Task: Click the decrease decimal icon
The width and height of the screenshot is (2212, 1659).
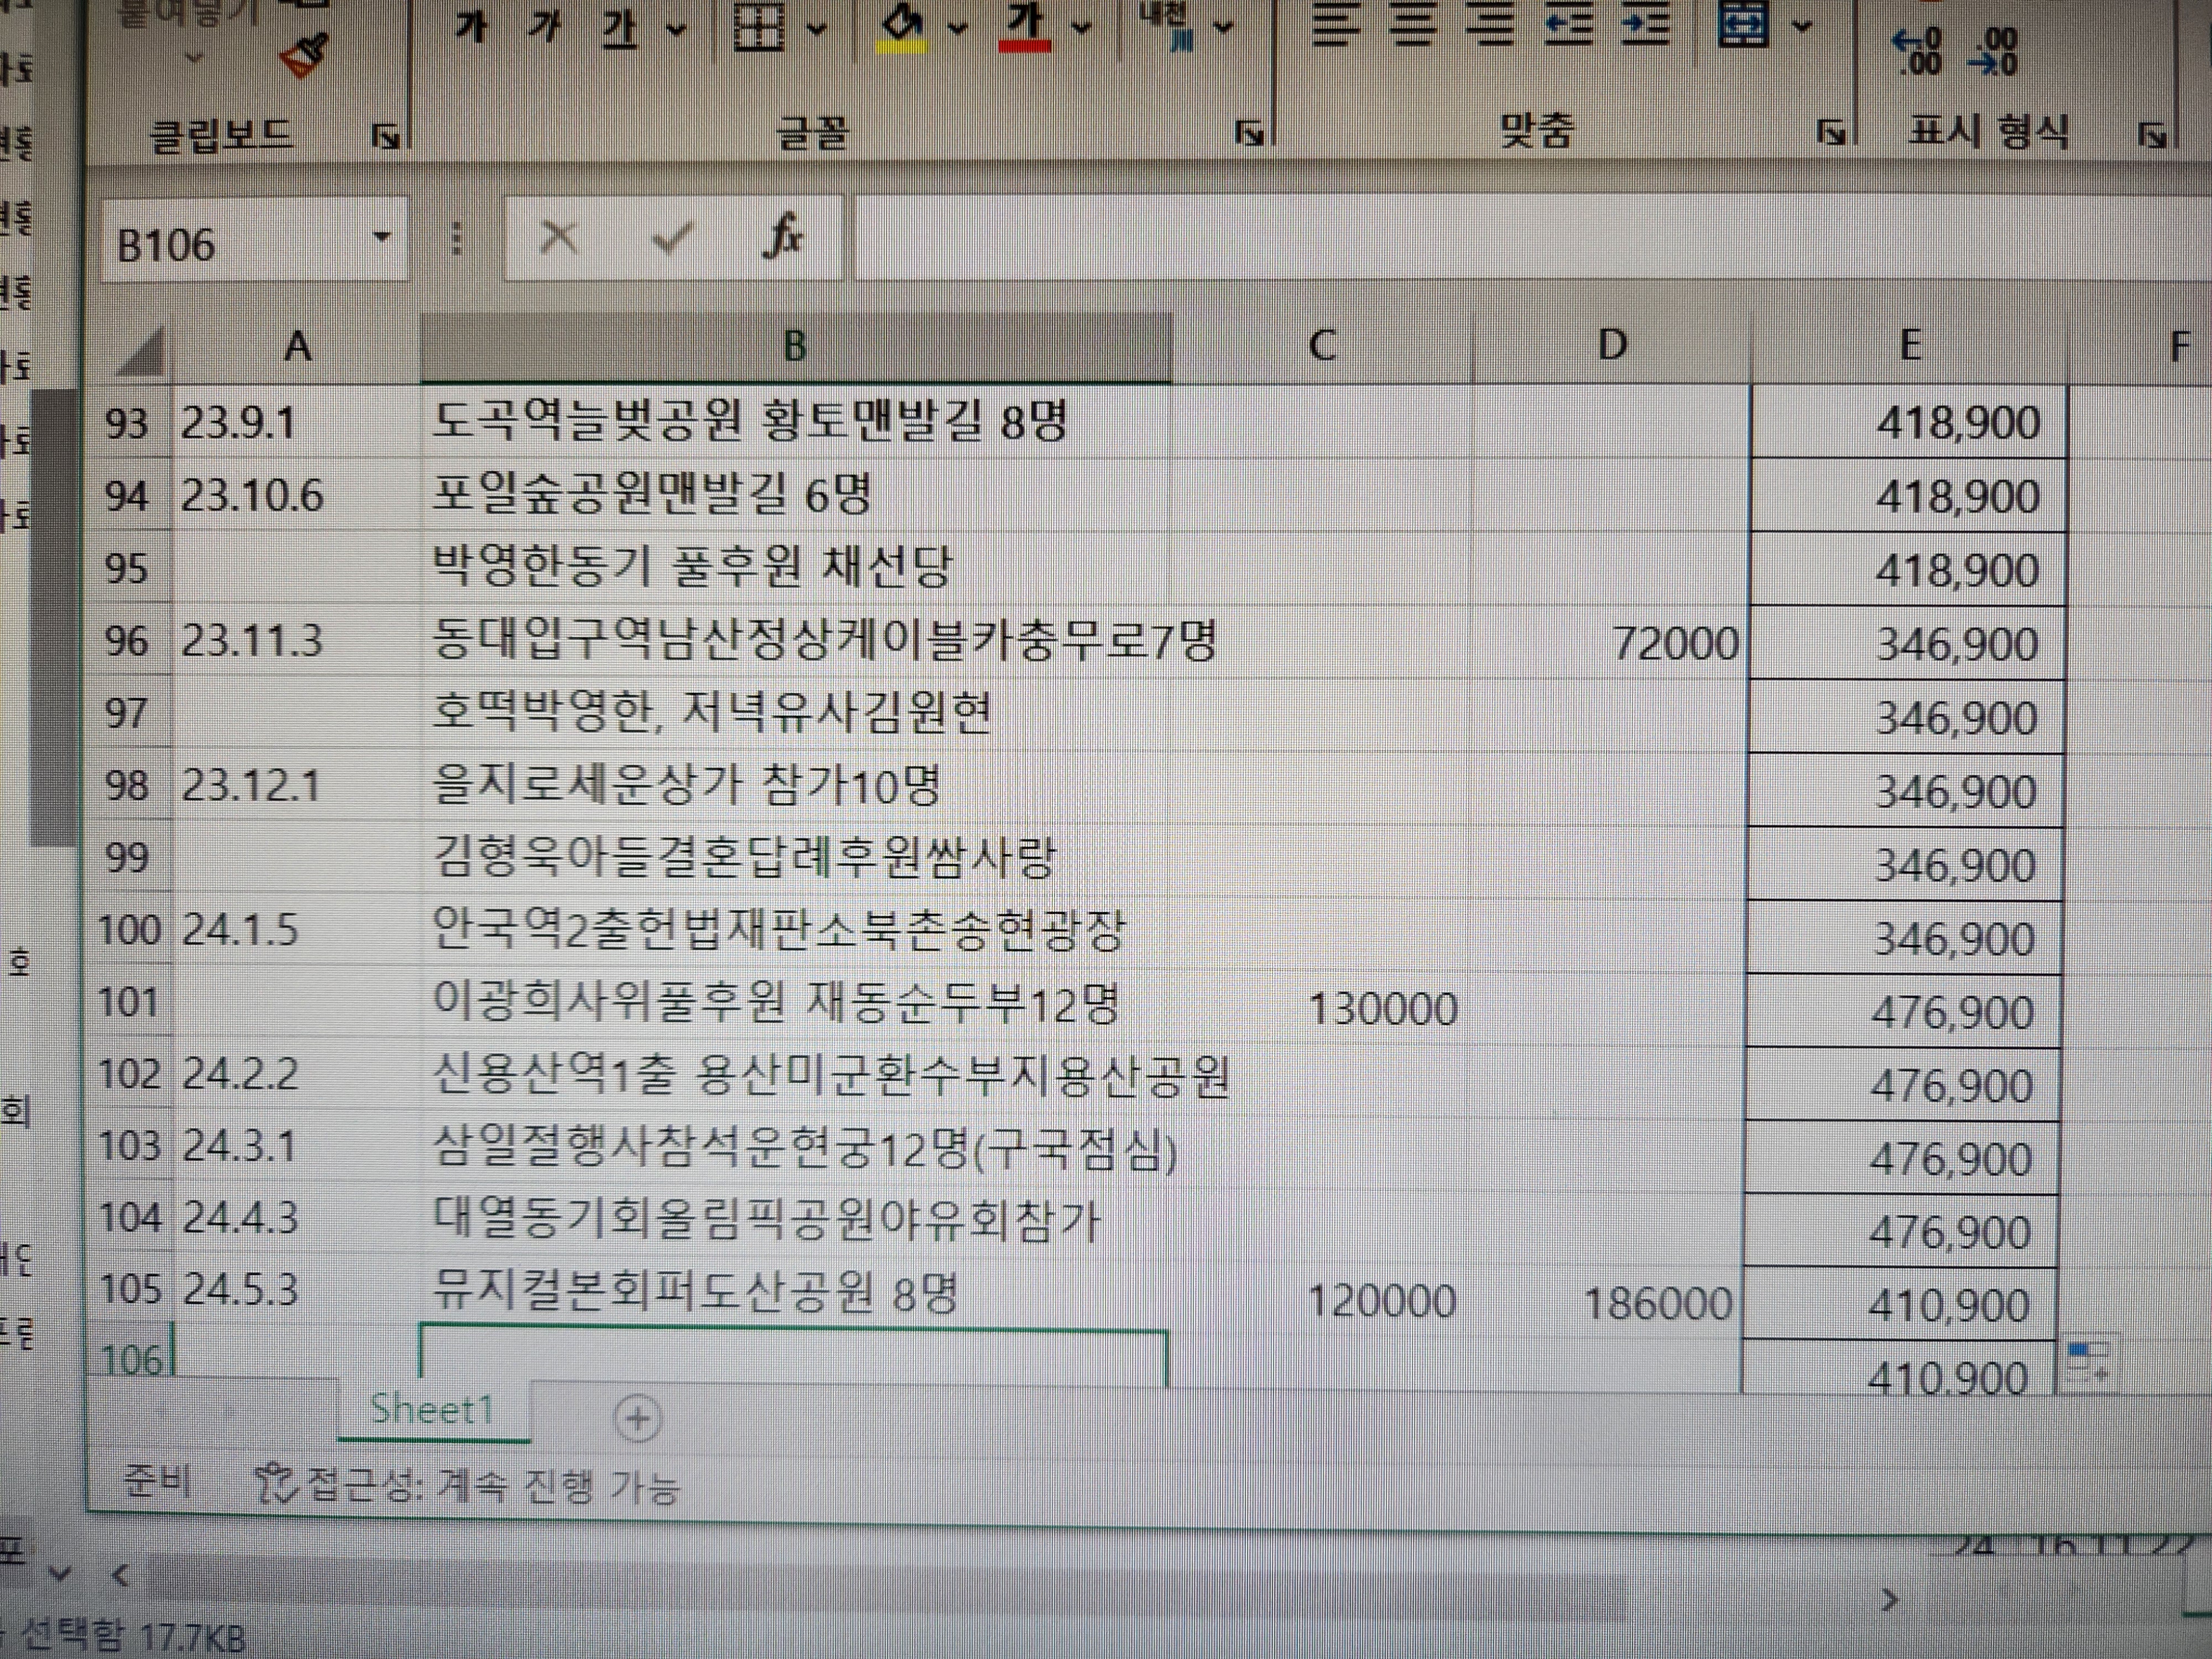Action: click(x=1993, y=52)
